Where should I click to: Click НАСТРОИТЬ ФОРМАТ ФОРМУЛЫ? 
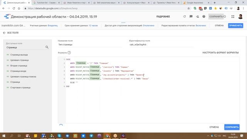click(x=220, y=53)
